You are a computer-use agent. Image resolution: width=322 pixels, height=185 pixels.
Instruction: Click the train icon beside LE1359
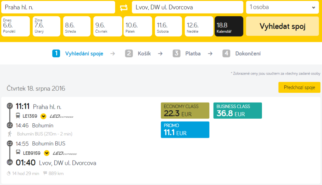pos(18,115)
